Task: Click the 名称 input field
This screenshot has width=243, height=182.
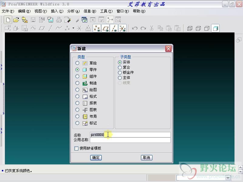Action: (x=130, y=135)
